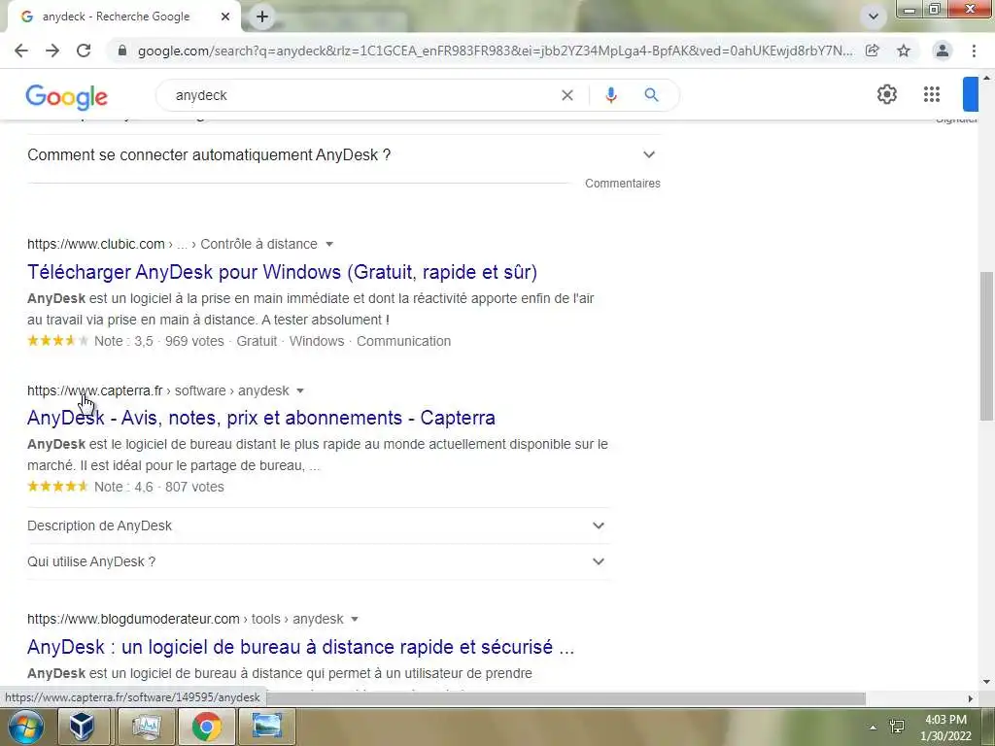
Task: Click the clubic.com URL breadcrumb
Action: click(172, 244)
